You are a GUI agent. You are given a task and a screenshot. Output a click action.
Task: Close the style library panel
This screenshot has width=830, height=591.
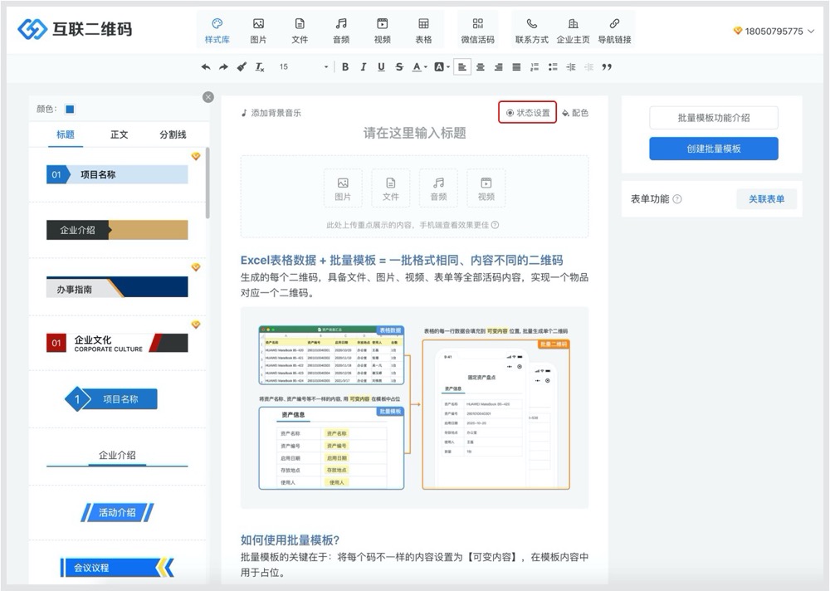[208, 97]
